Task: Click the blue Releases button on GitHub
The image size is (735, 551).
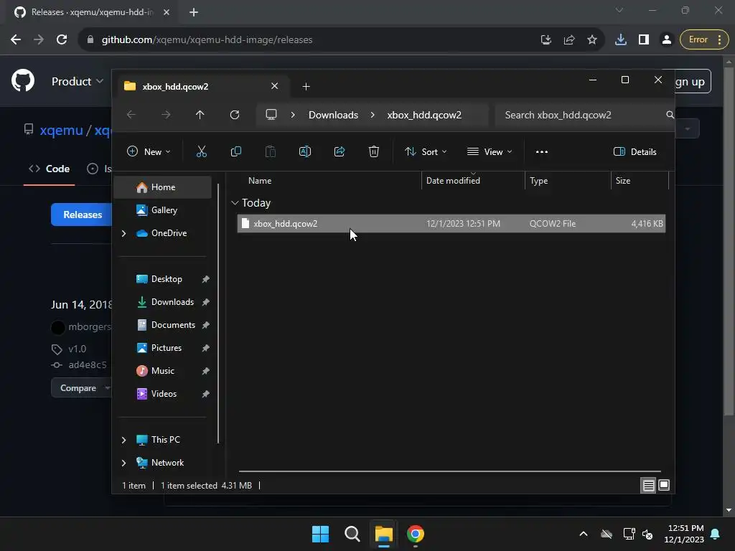Action: 82,215
